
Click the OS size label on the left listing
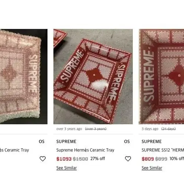[x=42, y=141]
